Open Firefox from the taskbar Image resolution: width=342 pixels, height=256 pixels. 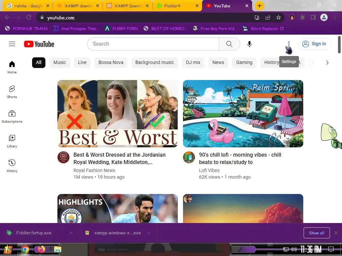(x=41, y=249)
